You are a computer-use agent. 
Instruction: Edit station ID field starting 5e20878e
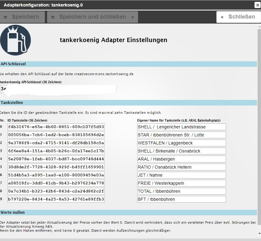[56, 159]
